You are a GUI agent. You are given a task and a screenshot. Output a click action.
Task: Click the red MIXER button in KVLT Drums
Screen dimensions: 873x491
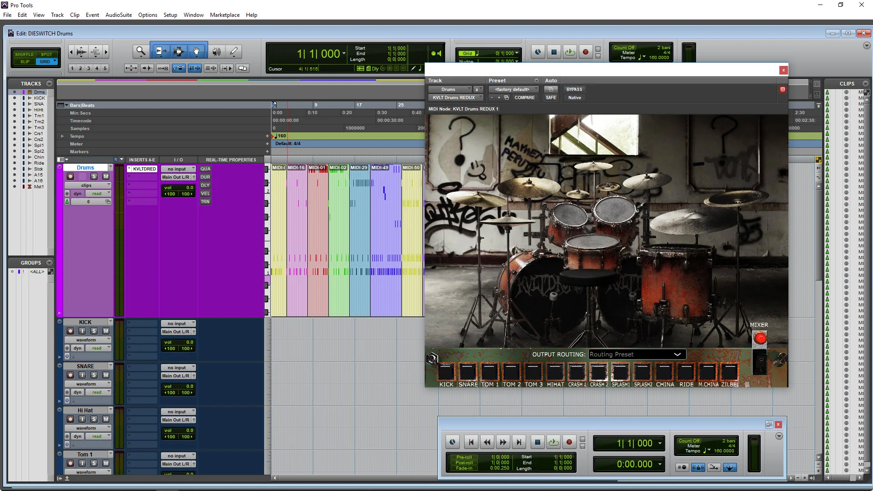(760, 338)
